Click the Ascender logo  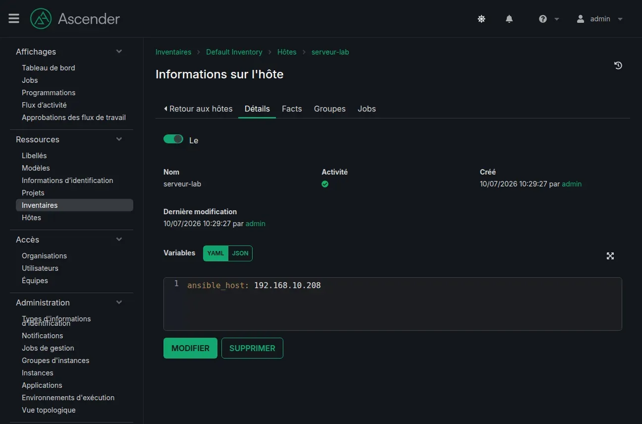[75, 19]
